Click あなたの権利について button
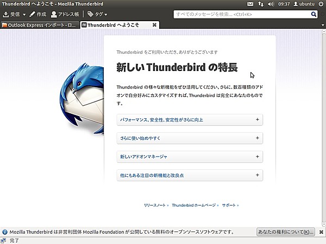The height and width of the screenshot is (244, 326). (x=286, y=232)
